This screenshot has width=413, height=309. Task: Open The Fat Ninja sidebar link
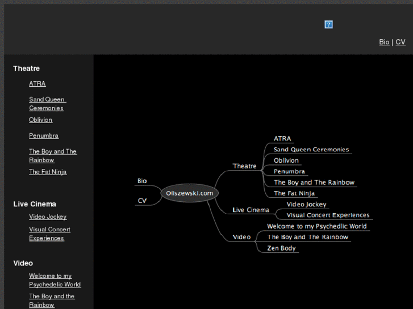[48, 172]
